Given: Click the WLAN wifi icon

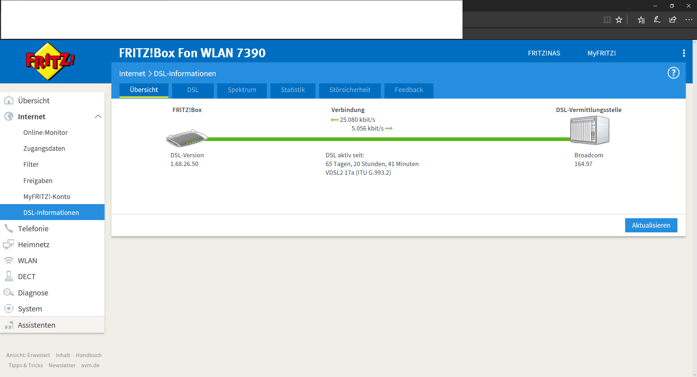Looking at the screenshot, I should click(x=9, y=260).
